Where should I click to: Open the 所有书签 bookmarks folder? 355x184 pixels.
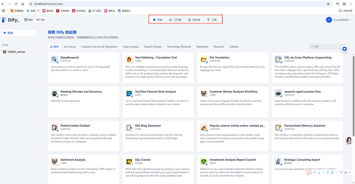[346, 11]
